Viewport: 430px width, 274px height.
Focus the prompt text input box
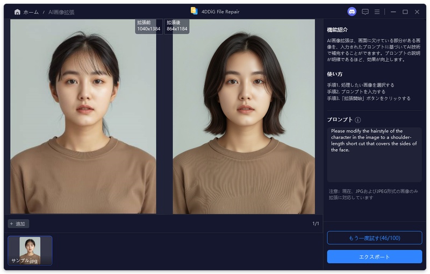(x=374, y=154)
